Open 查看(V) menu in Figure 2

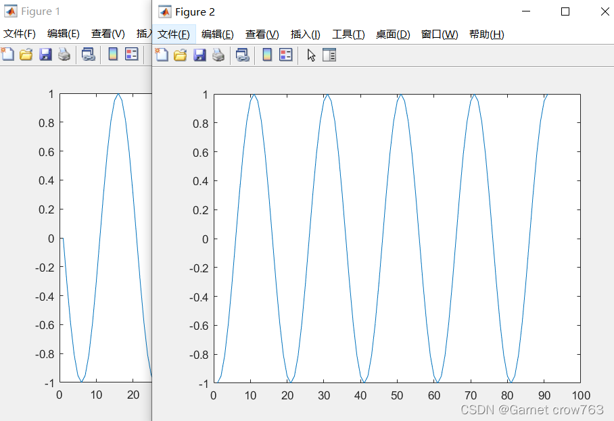[262, 34]
